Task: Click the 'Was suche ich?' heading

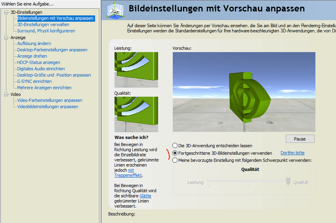Action: [132, 137]
